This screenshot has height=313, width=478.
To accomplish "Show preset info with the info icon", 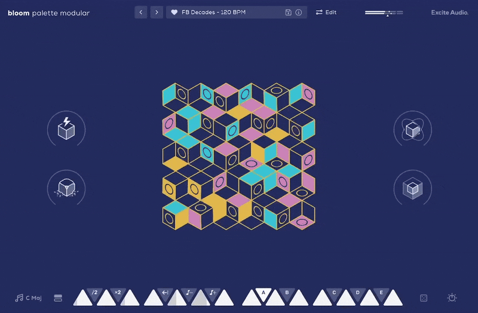I will coord(299,12).
